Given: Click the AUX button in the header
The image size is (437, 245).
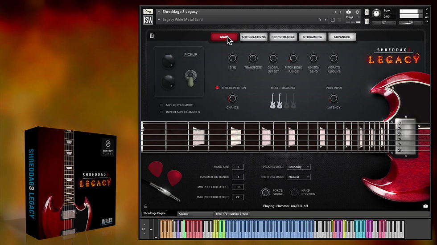Looking at the screenshot, I should click(x=427, y=17).
